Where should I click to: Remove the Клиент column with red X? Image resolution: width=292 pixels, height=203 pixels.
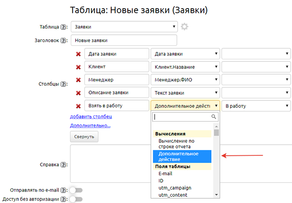(78, 67)
